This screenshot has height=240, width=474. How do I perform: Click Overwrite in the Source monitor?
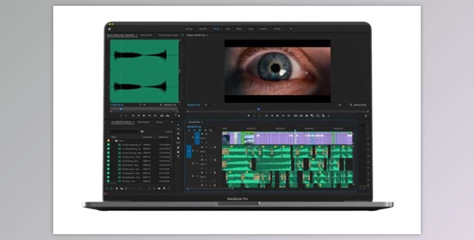168,115
